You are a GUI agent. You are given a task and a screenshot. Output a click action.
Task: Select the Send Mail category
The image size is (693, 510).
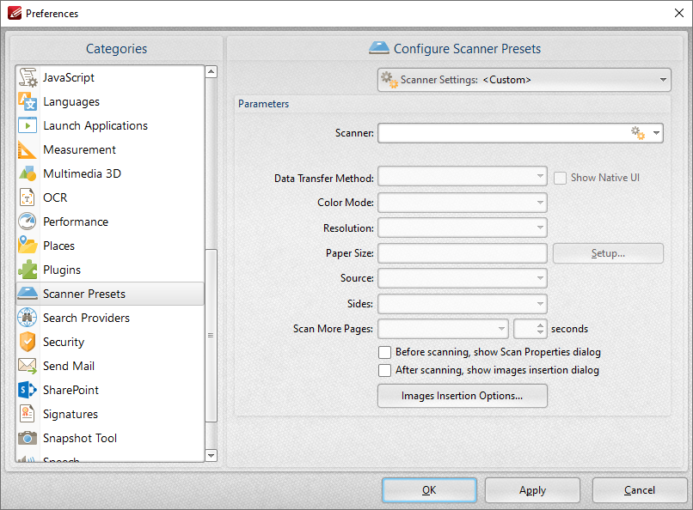tap(110, 366)
